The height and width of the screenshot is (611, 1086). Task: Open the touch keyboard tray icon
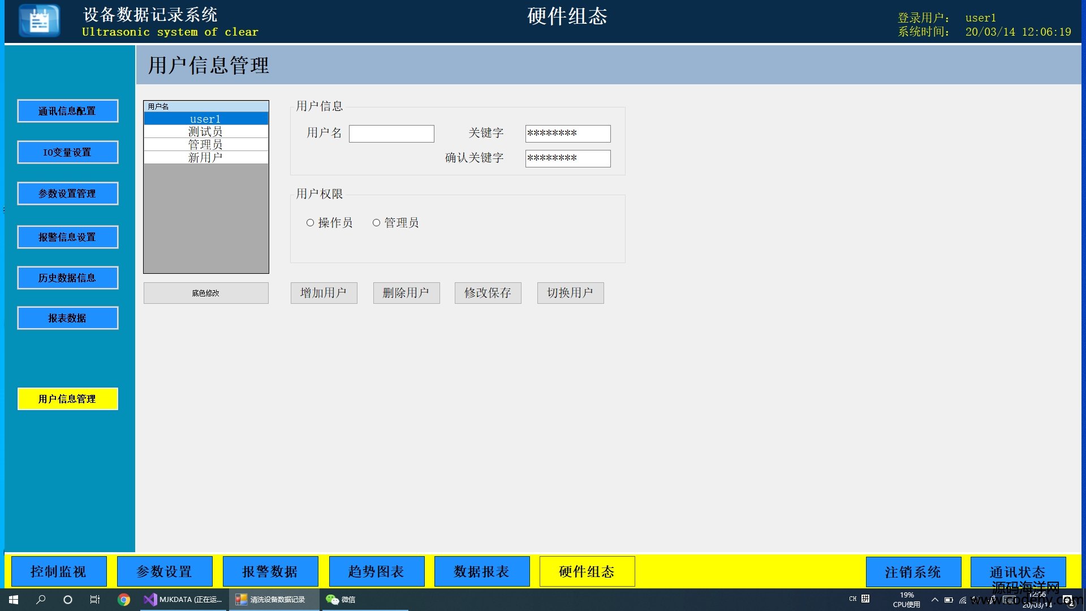coord(1009,600)
